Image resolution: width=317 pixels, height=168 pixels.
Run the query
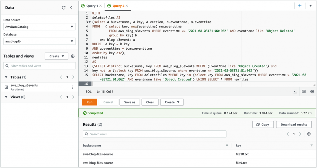pyautogui.click(x=89, y=102)
